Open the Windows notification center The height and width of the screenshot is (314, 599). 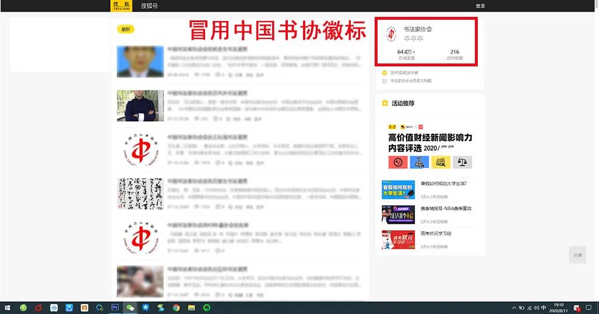click(589, 308)
